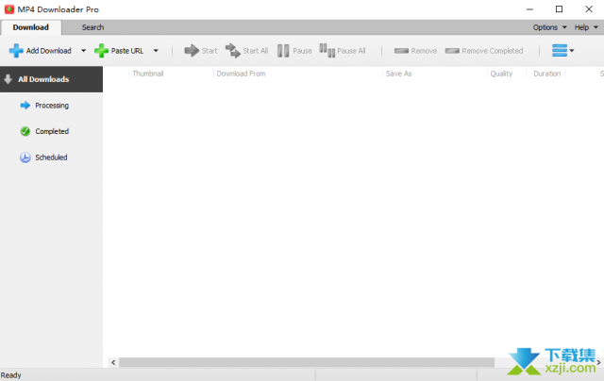This screenshot has height=381, width=604.
Task: Open the Help dropdown menu
Action: (x=586, y=27)
